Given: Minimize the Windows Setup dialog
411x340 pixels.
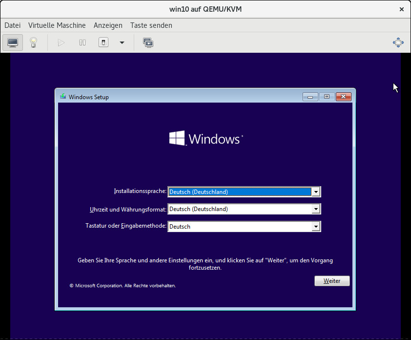Looking at the screenshot, I should point(310,97).
